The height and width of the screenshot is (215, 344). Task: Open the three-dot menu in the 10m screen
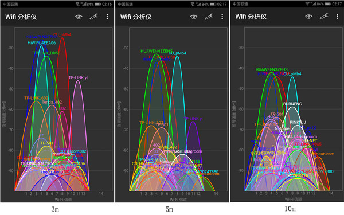click(337, 17)
